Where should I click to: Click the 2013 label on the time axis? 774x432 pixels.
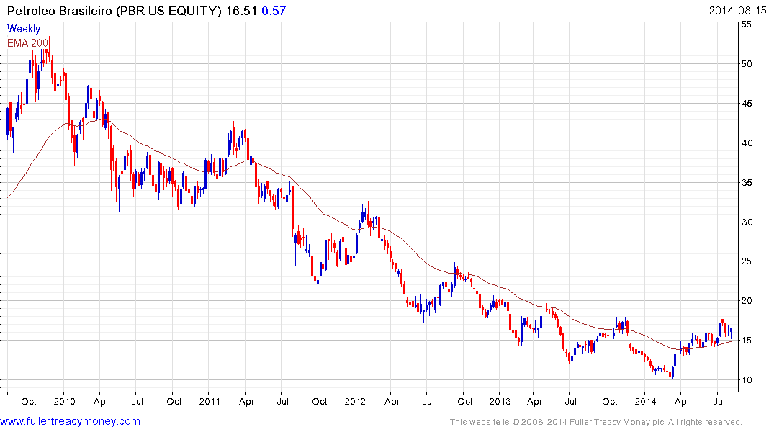point(500,401)
